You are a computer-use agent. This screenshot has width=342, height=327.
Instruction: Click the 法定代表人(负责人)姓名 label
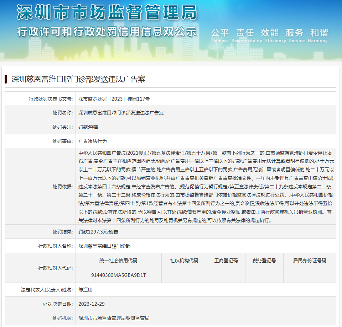pyautogui.click(x=47, y=290)
